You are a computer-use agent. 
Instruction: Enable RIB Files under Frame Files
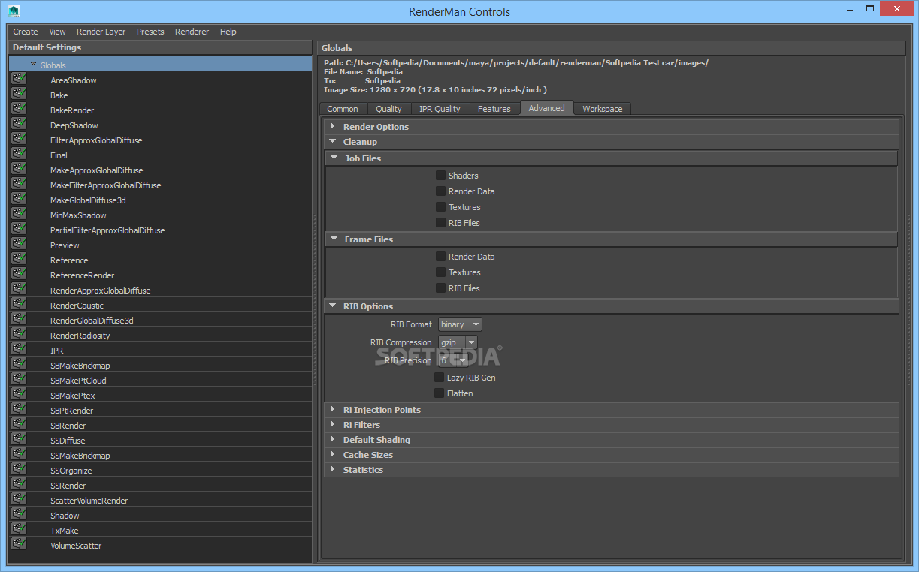coord(441,288)
